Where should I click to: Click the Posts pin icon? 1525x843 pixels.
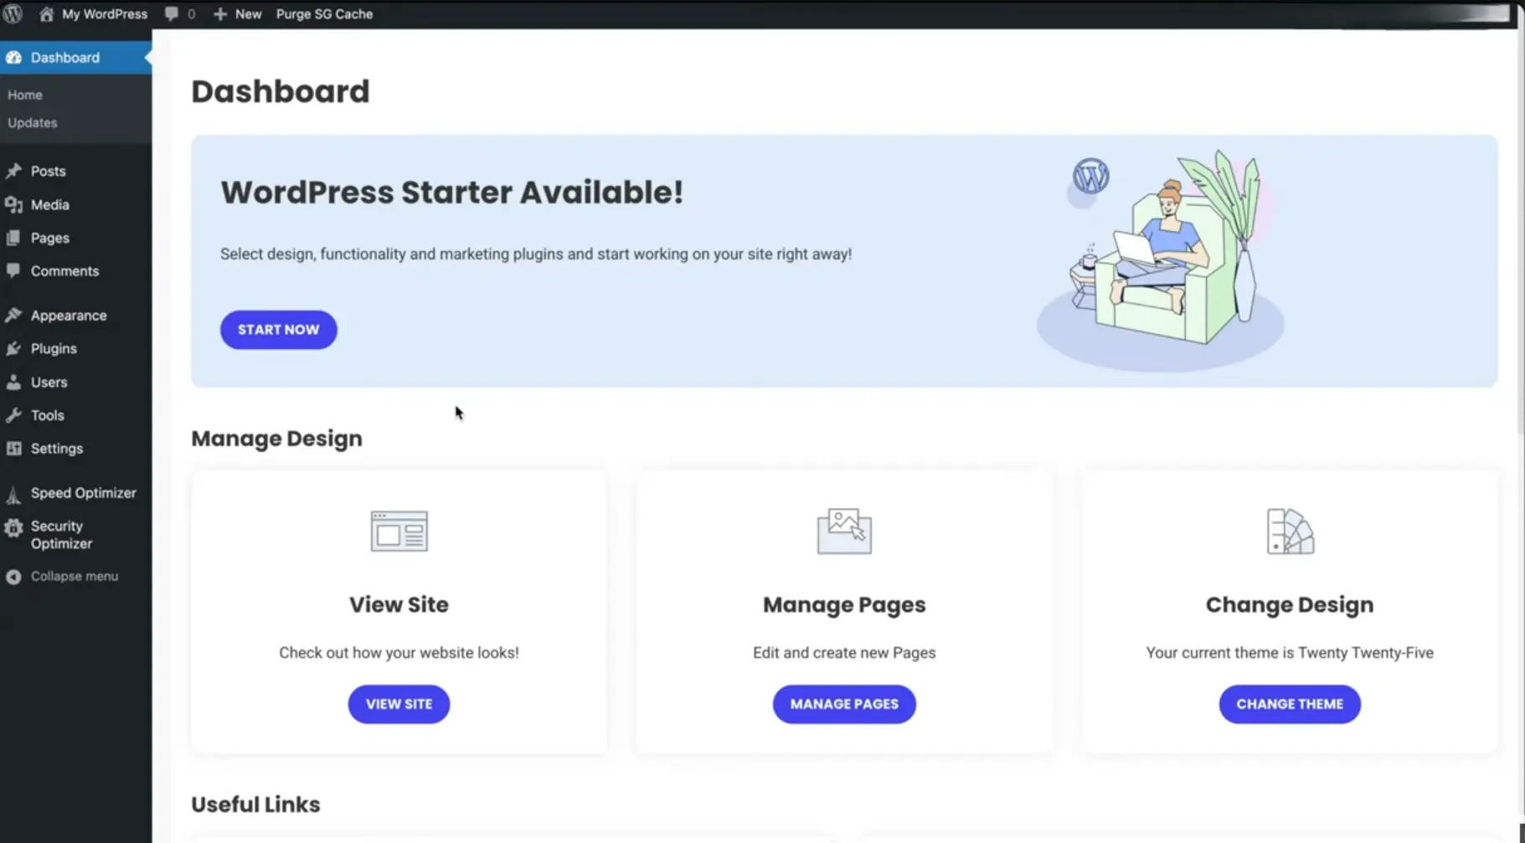tap(13, 171)
